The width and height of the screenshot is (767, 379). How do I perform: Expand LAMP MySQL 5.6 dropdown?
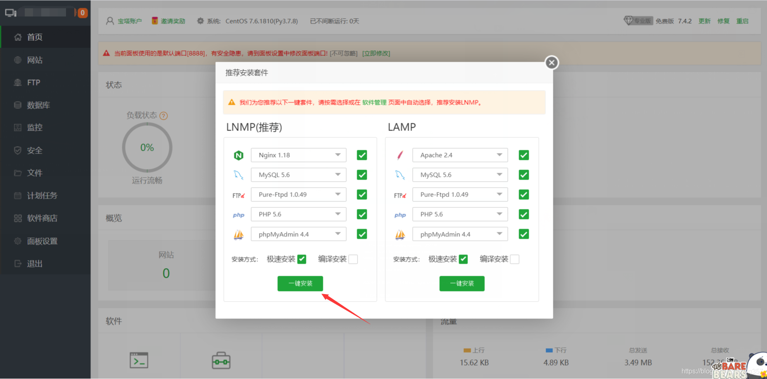pyautogui.click(x=460, y=175)
